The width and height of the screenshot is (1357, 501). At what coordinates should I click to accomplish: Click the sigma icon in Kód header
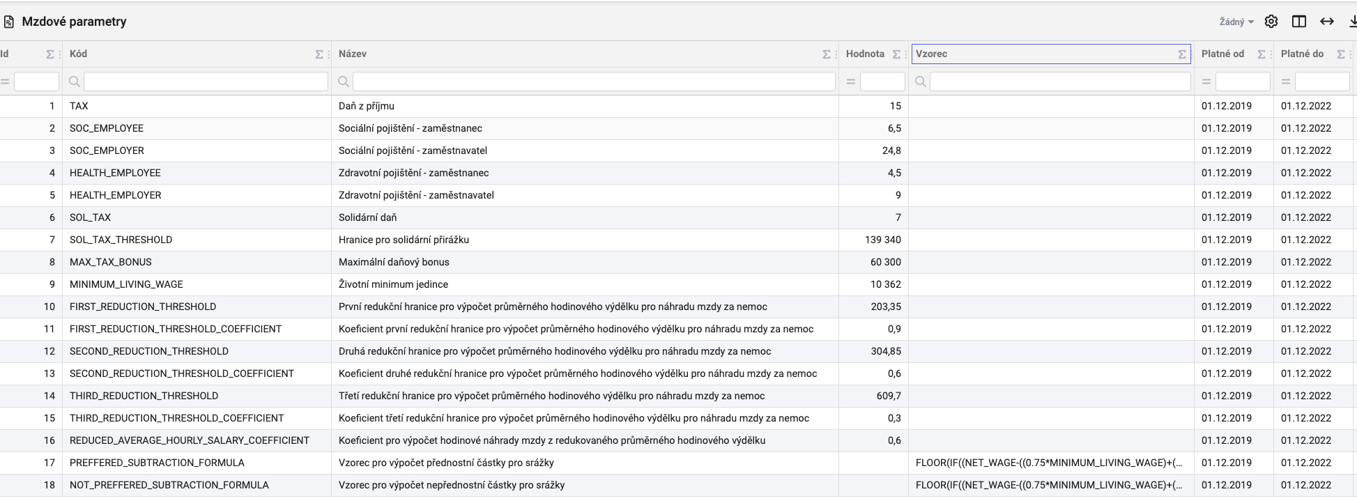[x=319, y=54]
